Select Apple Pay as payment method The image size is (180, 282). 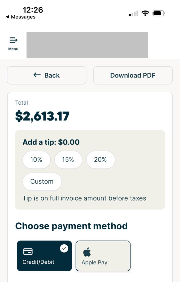coord(103,256)
